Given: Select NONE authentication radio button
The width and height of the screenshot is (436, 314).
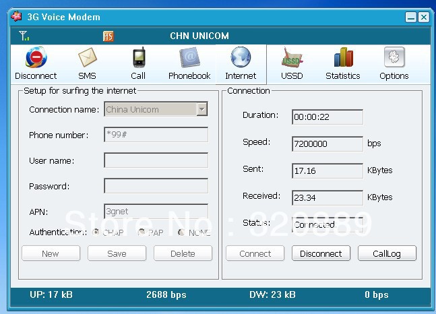Looking at the screenshot, I should pos(181,232).
